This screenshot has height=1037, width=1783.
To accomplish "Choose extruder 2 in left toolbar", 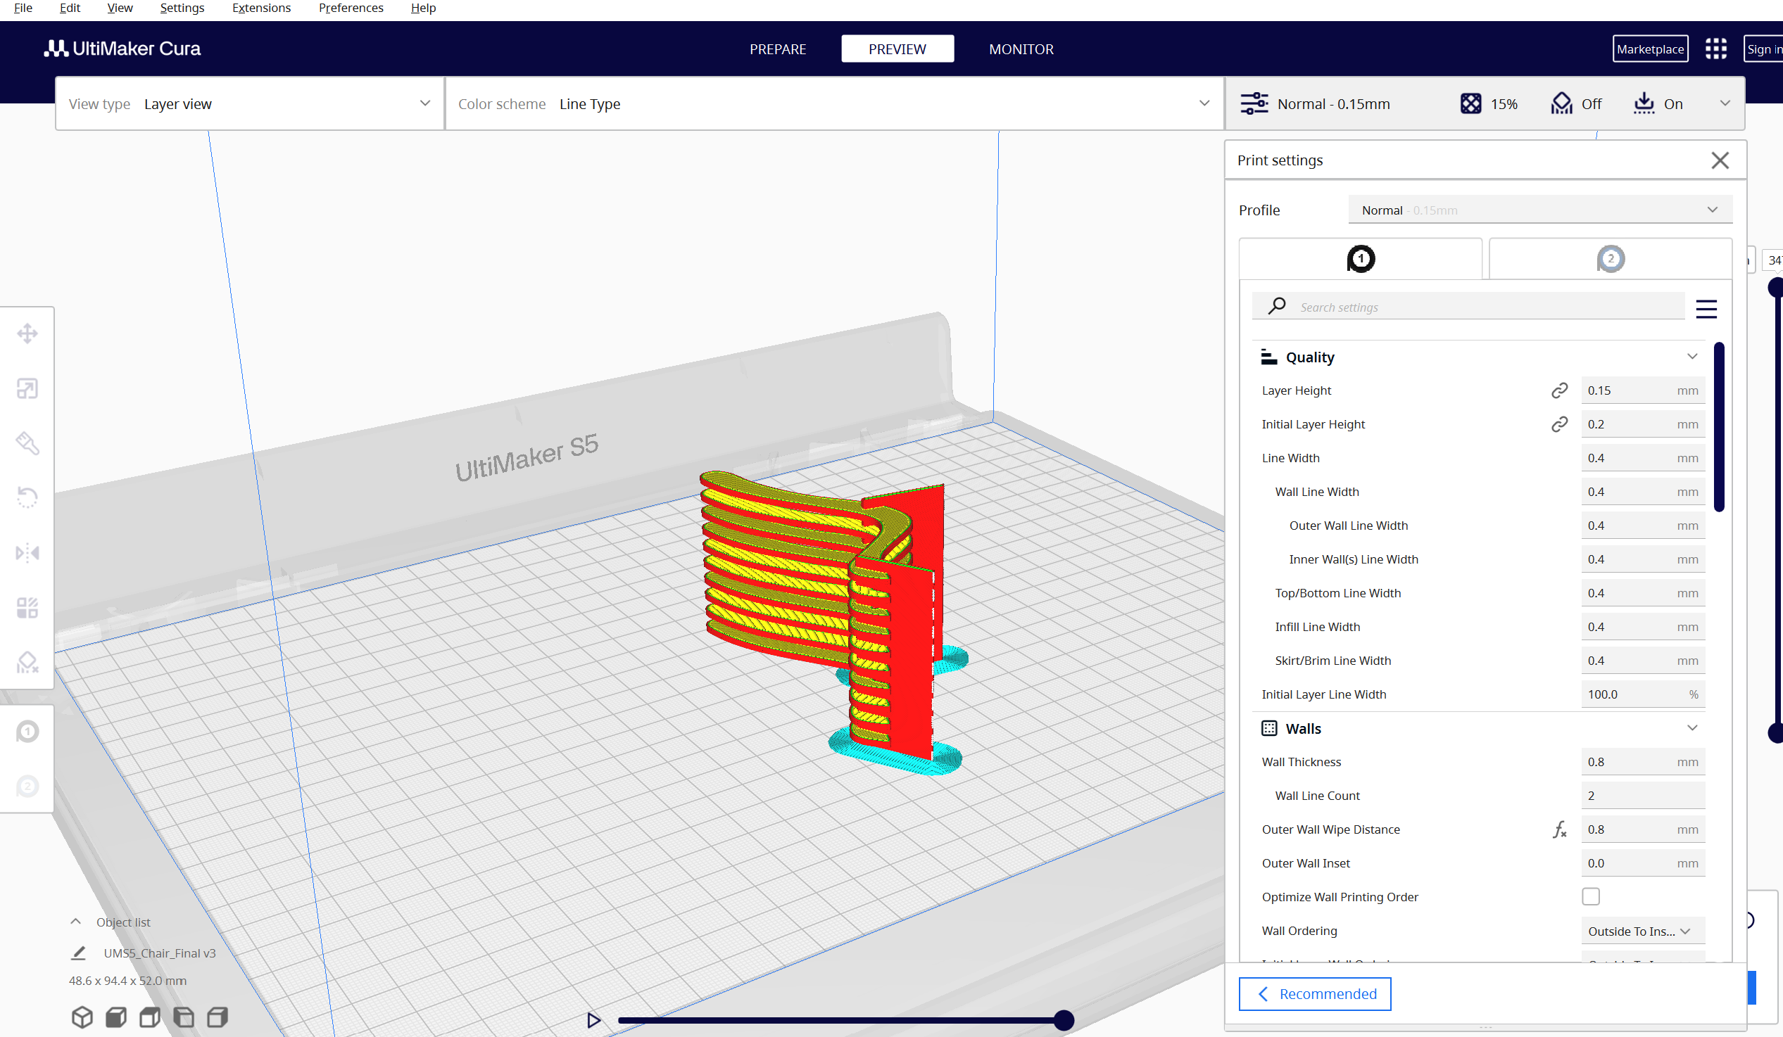I will pyautogui.click(x=27, y=786).
